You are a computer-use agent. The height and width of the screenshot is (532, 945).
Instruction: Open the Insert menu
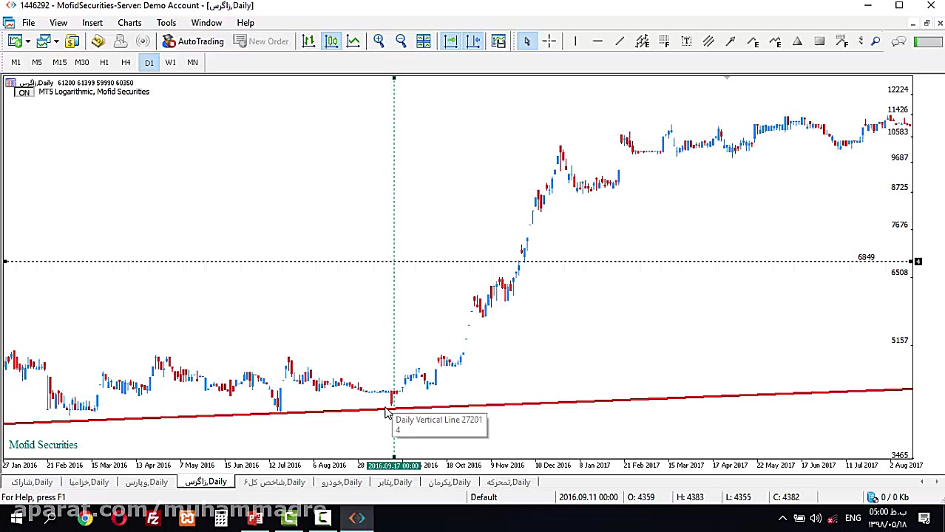92,23
